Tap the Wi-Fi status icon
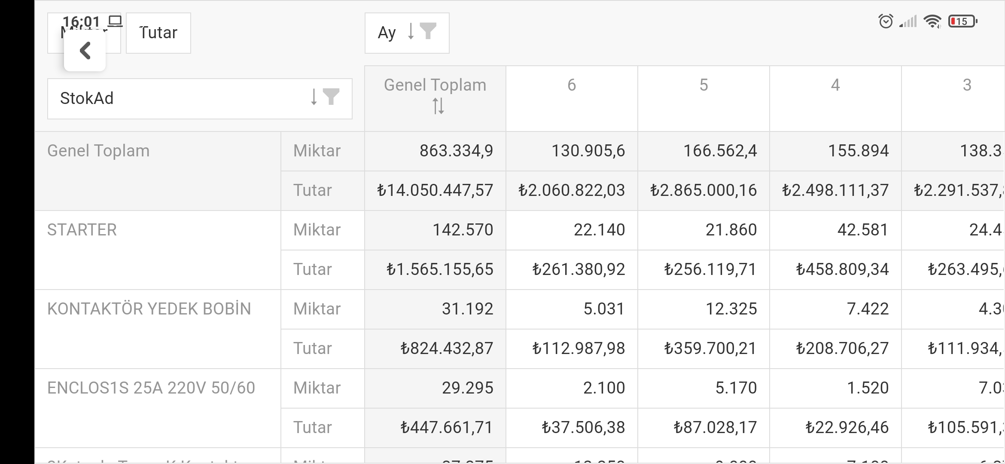Image resolution: width=1005 pixels, height=464 pixels. (932, 21)
